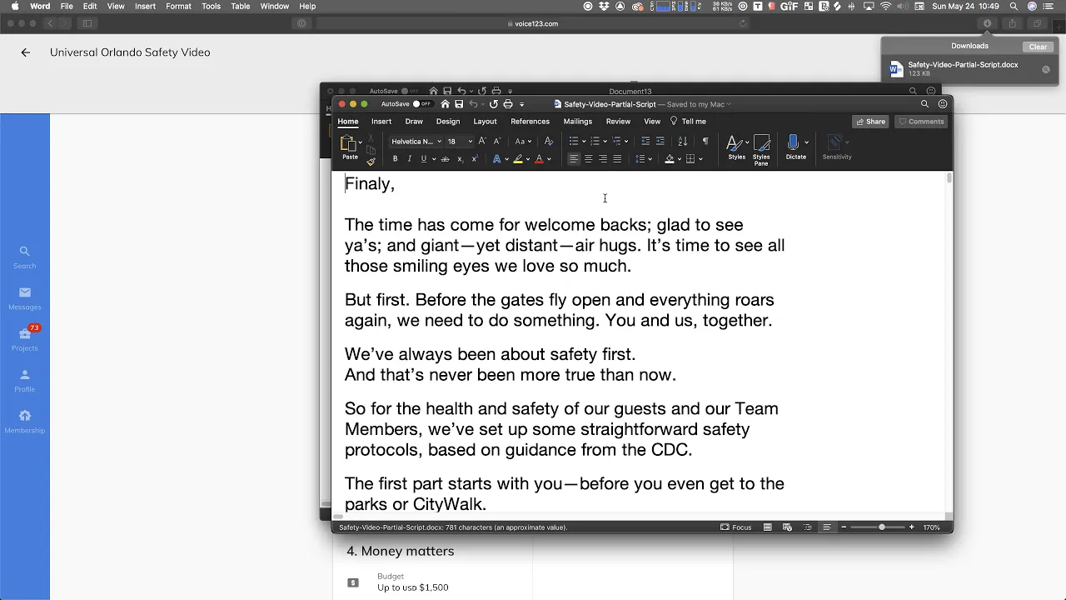
Task: Open the Format menu in menu bar
Action: tap(178, 6)
